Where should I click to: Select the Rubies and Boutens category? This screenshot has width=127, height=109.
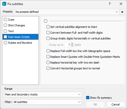click(20, 43)
